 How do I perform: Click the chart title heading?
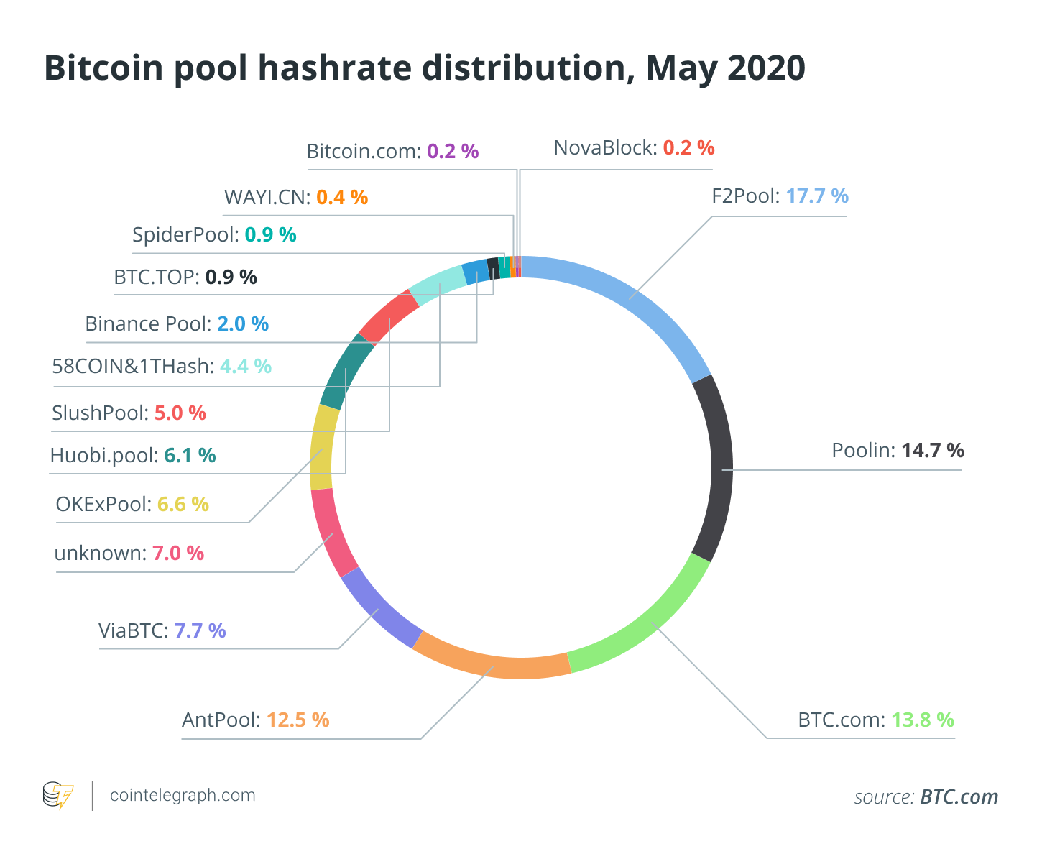(x=425, y=68)
